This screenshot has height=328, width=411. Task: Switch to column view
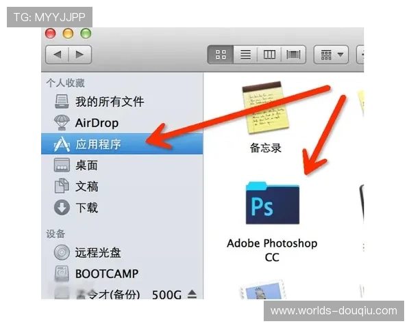[269, 54]
